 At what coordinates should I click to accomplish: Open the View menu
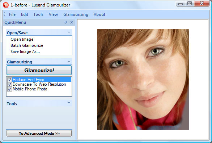click(x=54, y=14)
